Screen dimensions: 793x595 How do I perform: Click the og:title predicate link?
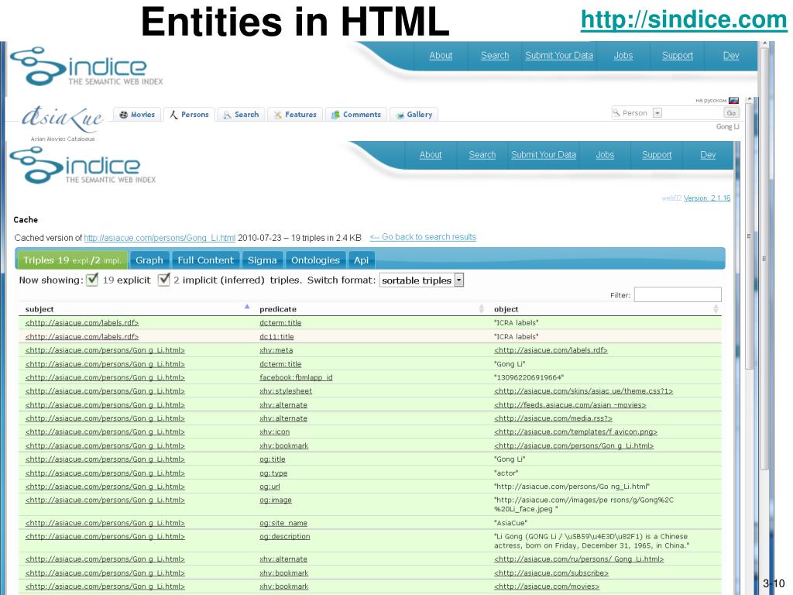[273, 459]
